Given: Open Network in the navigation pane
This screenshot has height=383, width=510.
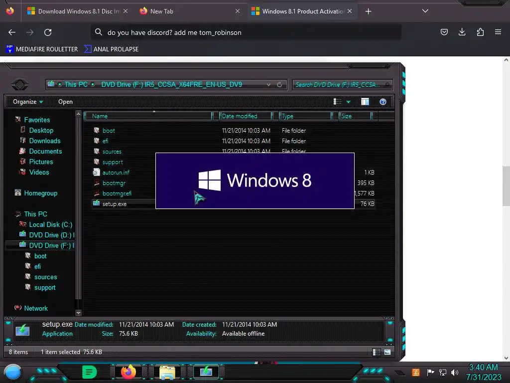Looking at the screenshot, I should [x=36, y=308].
